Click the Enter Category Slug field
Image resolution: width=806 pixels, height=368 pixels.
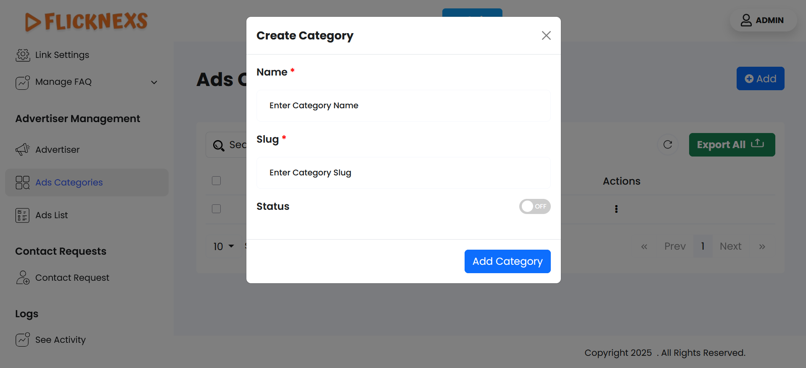pos(403,173)
